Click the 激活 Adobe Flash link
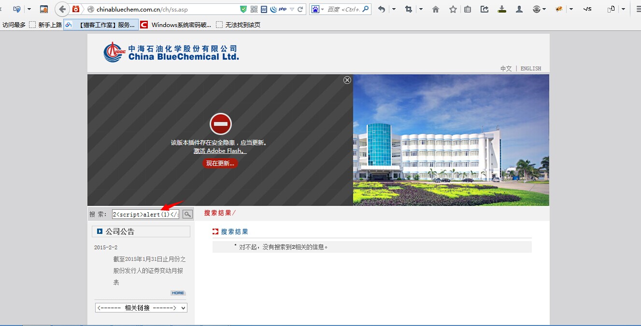The width and height of the screenshot is (641, 326). [x=220, y=151]
